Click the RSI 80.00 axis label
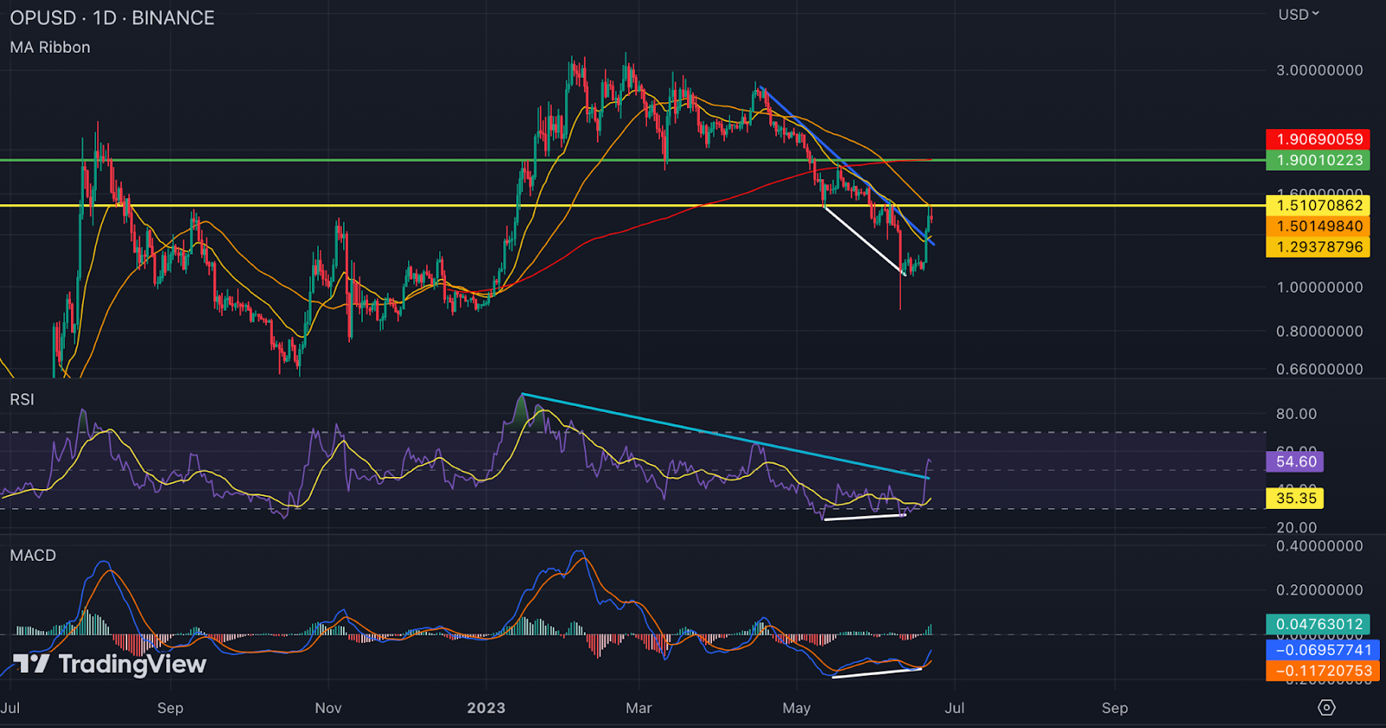The height and width of the screenshot is (728, 1386). click(1296, 414)
